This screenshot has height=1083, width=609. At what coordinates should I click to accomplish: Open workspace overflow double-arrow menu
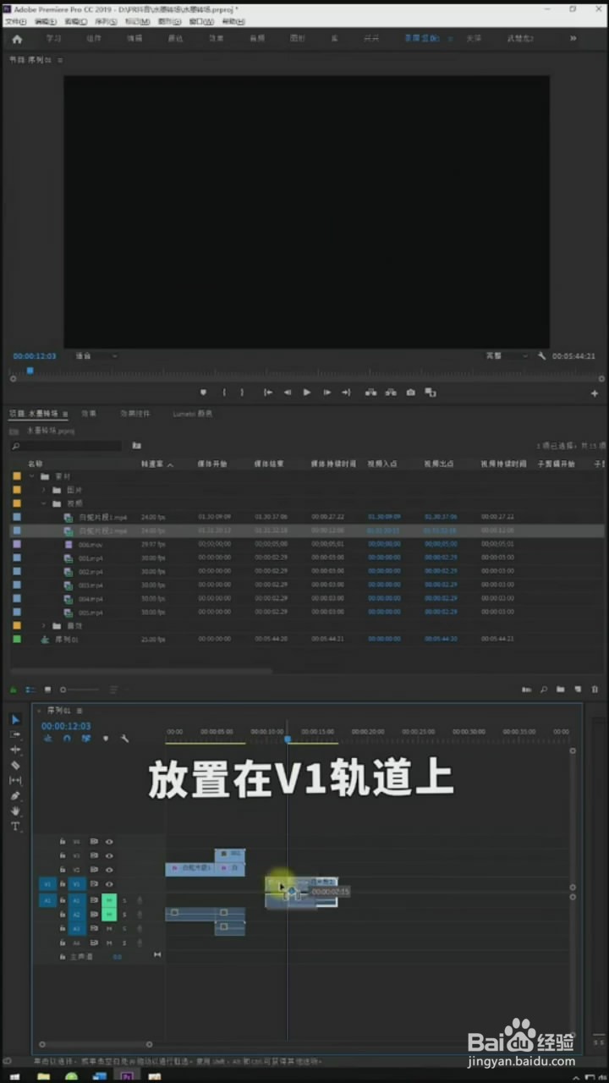tap(573, 39)
